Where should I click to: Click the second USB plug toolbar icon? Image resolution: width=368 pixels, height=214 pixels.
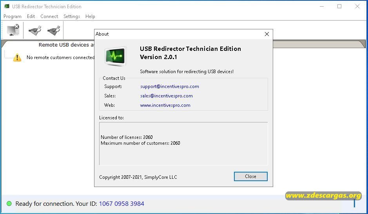(54, 30)
